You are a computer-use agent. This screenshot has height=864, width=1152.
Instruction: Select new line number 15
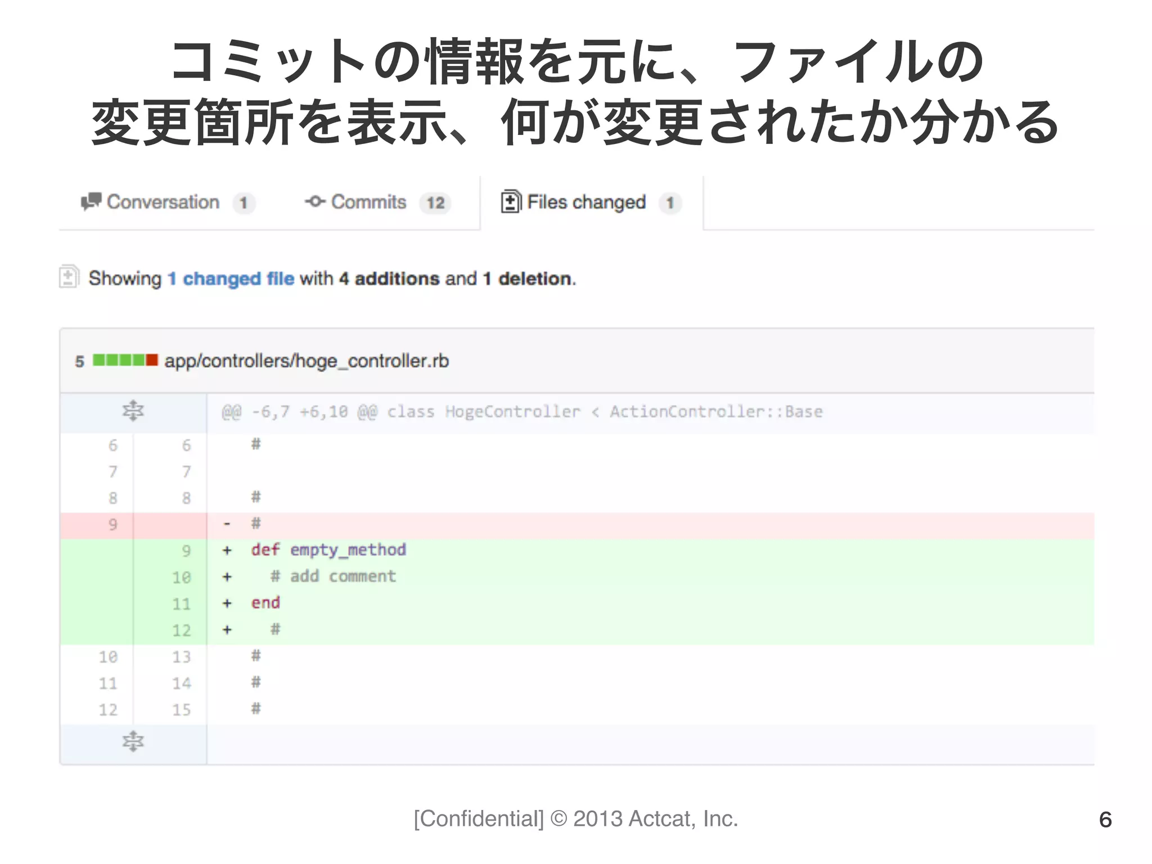(x=181, y=710)
